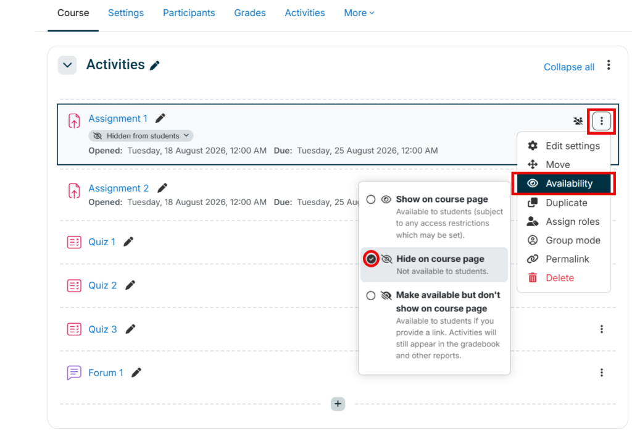Viewport: 632px width, 433px height.
Task: Rename Assignment 1 using pencil icon
Action: pos(160,118)
